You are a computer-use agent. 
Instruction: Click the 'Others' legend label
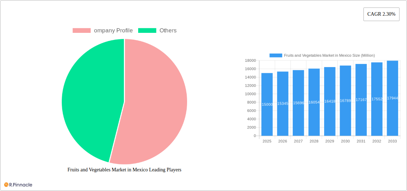[x=168, y=31]
